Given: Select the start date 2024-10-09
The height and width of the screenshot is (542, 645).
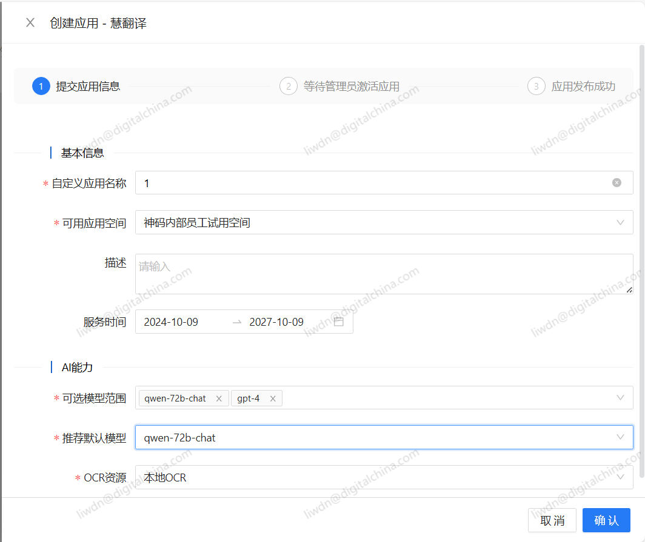Looking at the screenshot, I should click(x=171, y=322).
